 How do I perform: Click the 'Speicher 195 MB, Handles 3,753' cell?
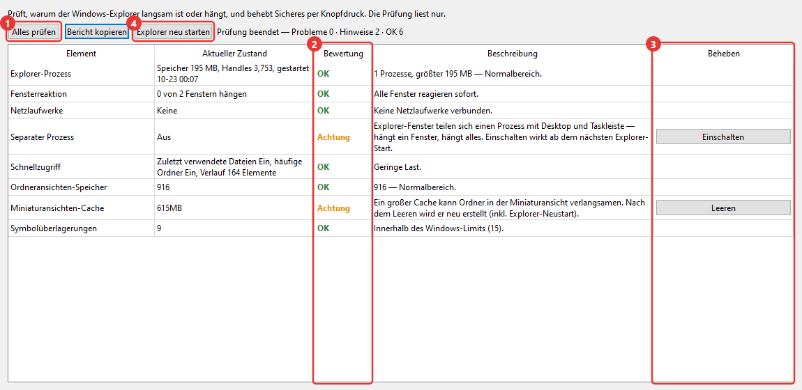(234, 74)
